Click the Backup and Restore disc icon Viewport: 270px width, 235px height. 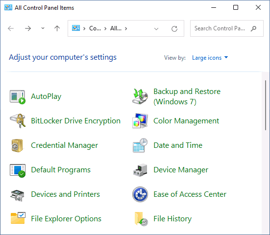click(x=140, y=96)
